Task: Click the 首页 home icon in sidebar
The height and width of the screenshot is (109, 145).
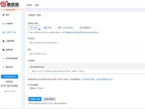Action: pos(3,15)
